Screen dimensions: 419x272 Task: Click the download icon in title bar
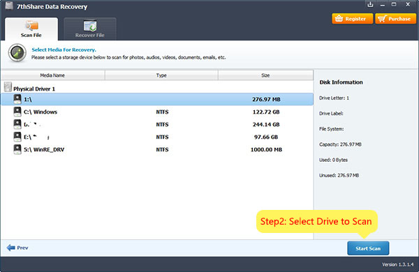click(370, 4)
